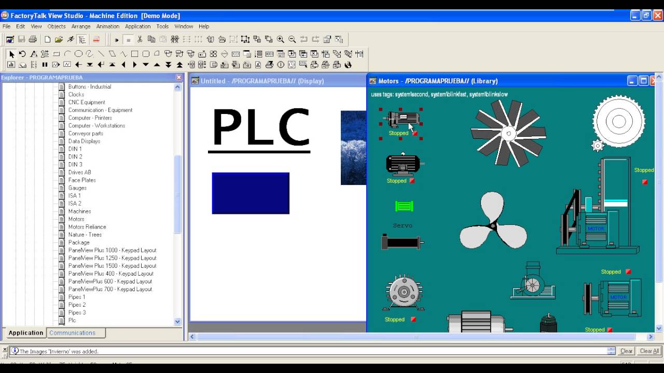Select Conveyor parts in the Explorer tree
Image resolution: width=664 pixels, height=373 pixels.
(x=86, y=133)
